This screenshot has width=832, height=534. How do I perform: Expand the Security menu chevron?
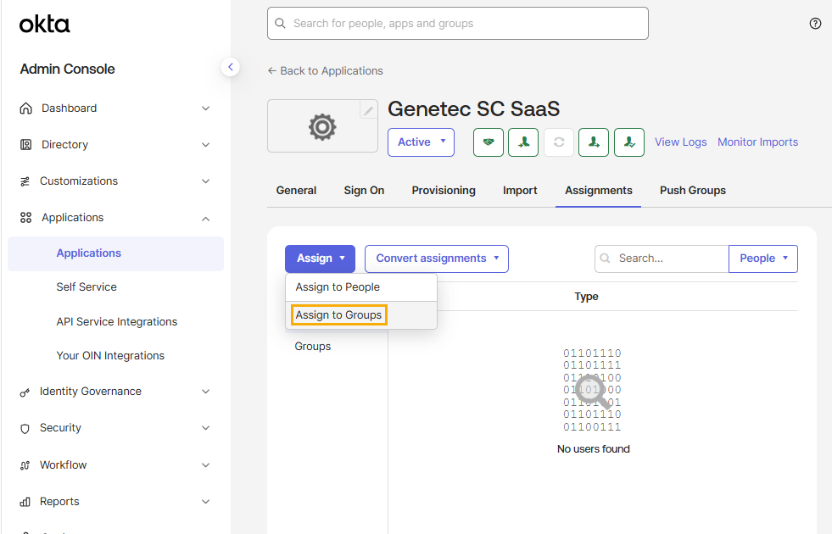pyautogui.click(x=206, y=428)
